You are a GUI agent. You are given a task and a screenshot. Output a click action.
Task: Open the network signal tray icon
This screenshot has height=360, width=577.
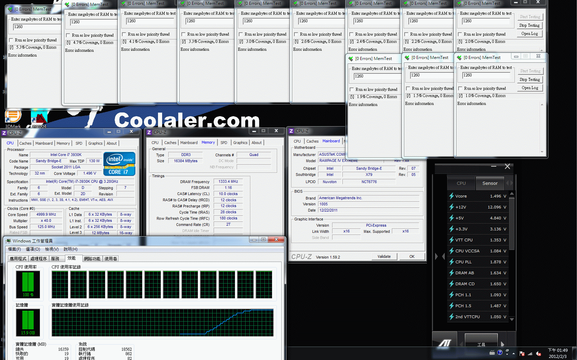point(530,353)
